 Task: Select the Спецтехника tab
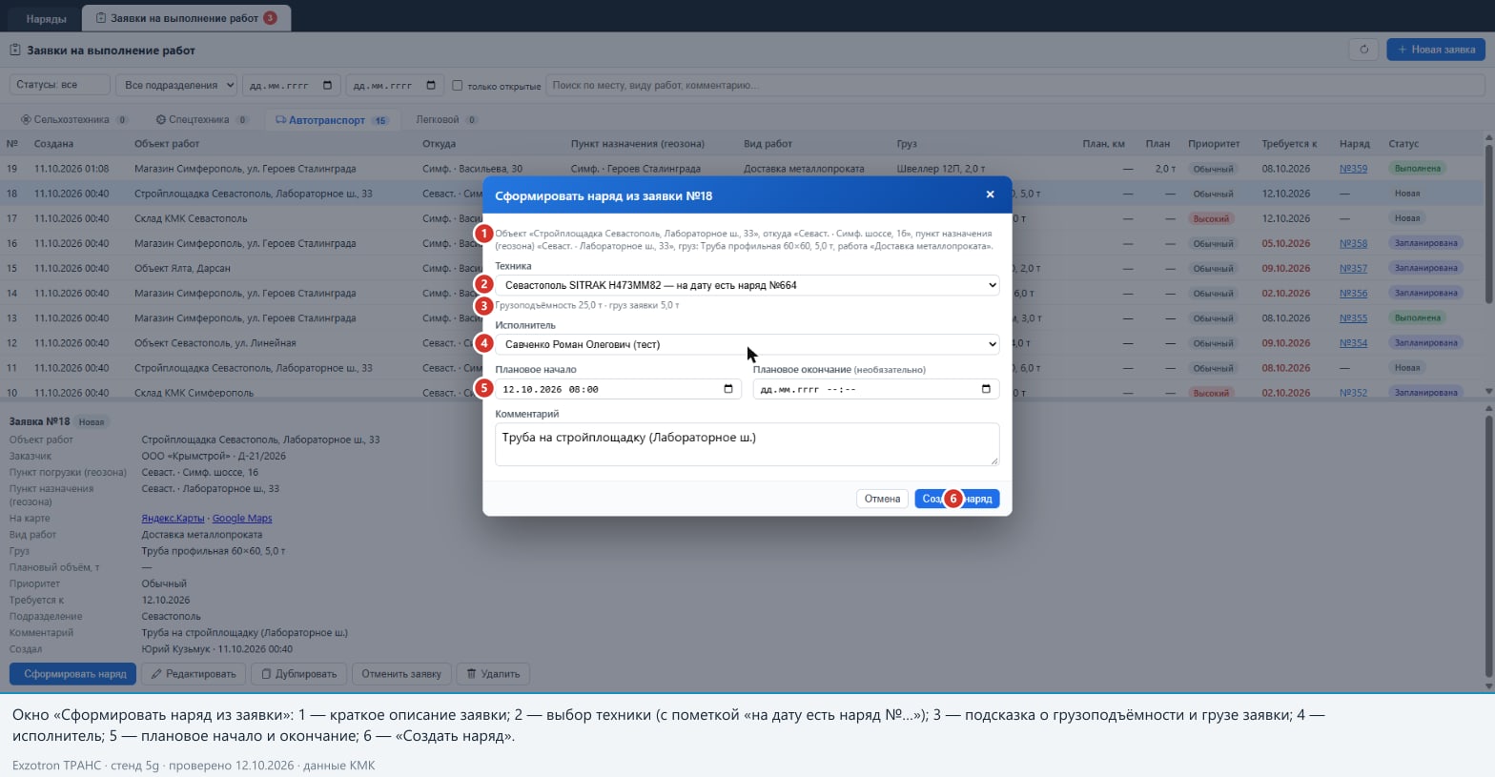(x=202, y=120)
